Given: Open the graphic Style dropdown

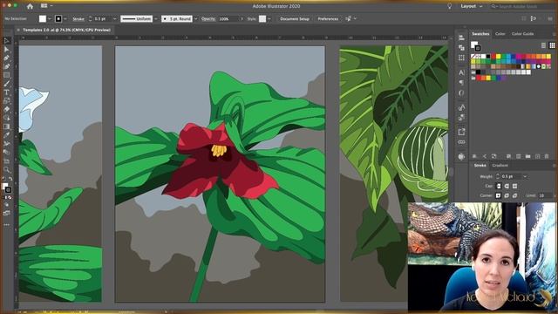Looking at the screenshot, I should (x=269, y=19).
